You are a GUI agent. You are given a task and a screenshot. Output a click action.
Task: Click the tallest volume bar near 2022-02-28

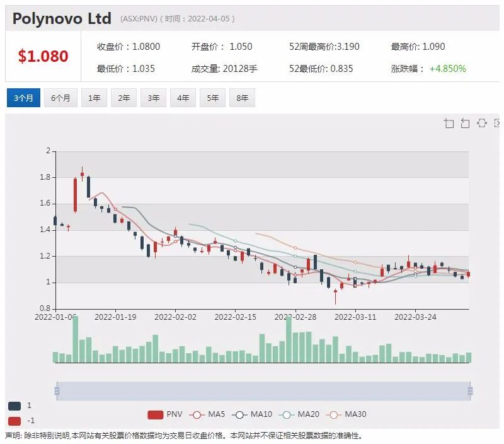(289, 340)
